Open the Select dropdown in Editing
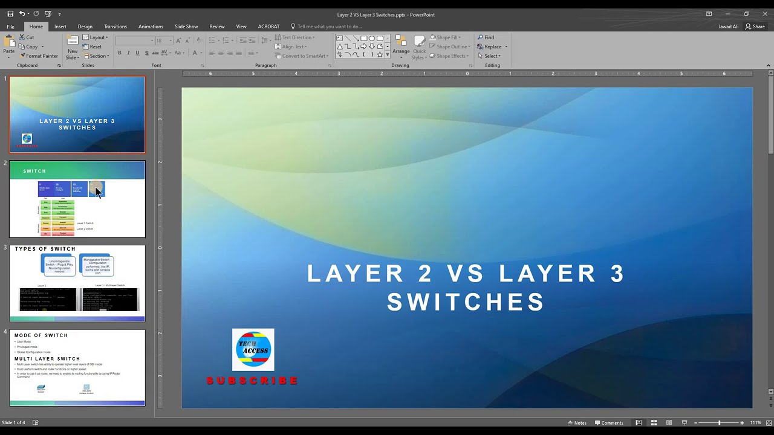The height and width of the screenshot is (435, 774). coord(489,56)
